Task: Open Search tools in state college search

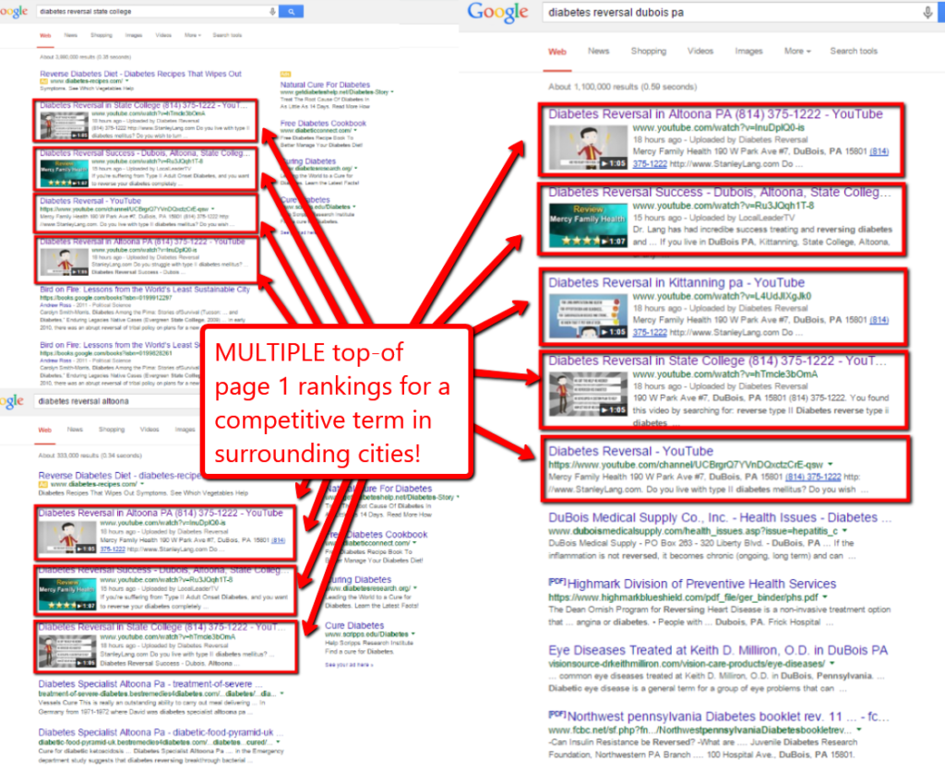Action: pos(227,36)
